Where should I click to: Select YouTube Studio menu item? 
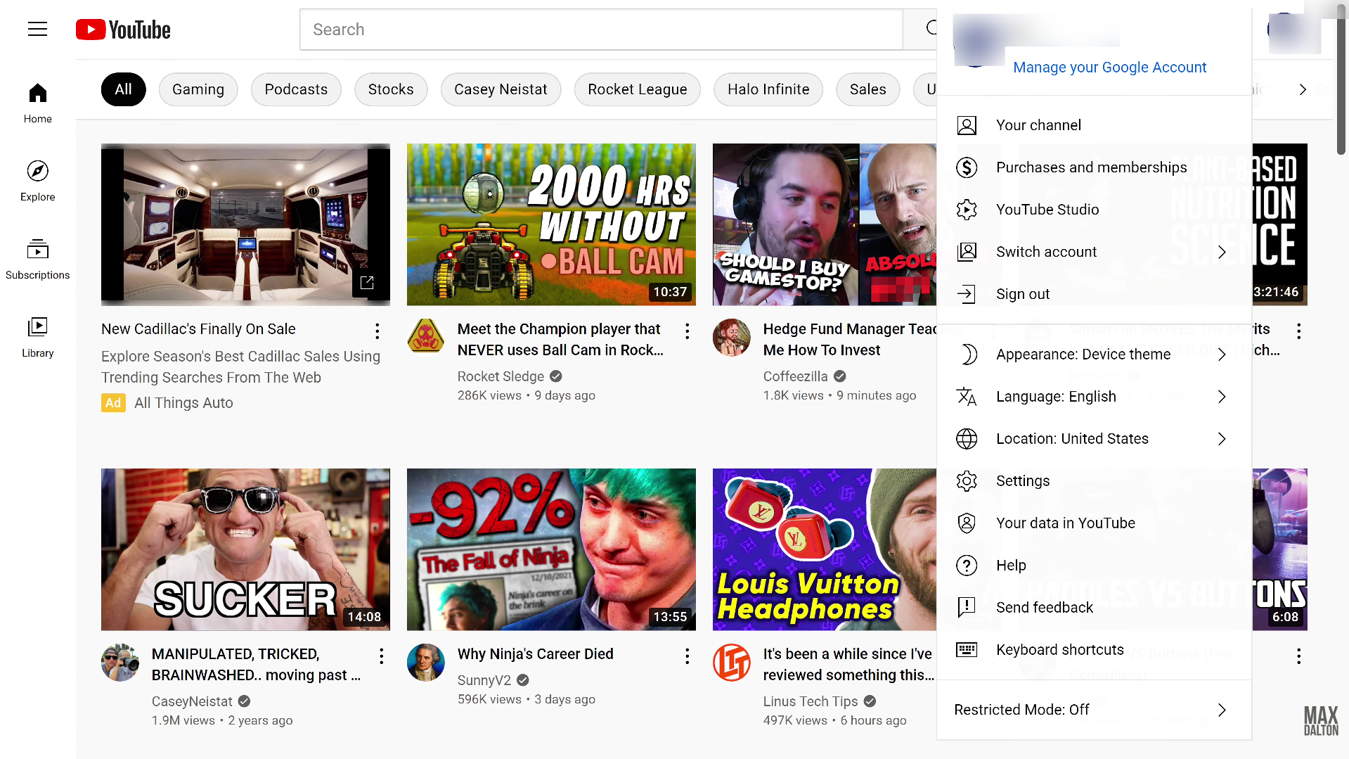pos(1094,210)
